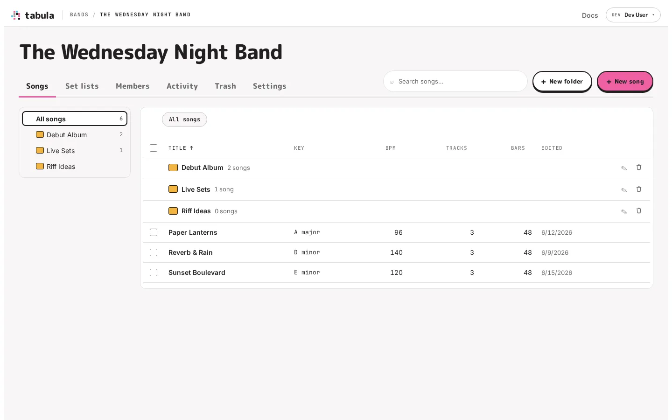The image size is (672, 420).
Task: Check the Reverb & Rain song checkbox
Action: coord(154,252)
